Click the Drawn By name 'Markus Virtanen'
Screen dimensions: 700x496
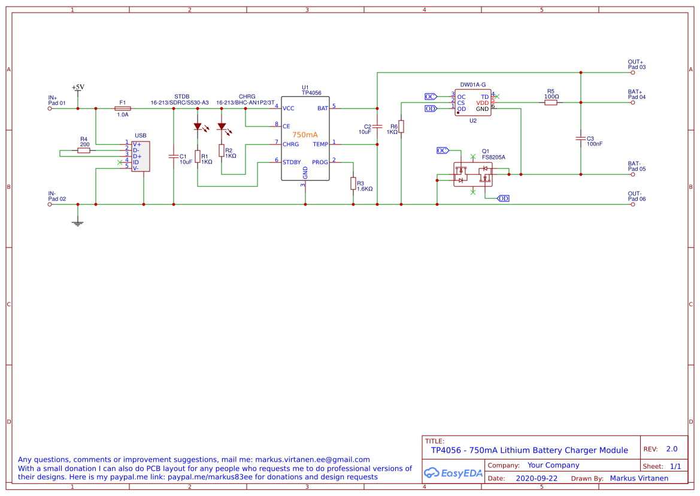pos(640,479)
